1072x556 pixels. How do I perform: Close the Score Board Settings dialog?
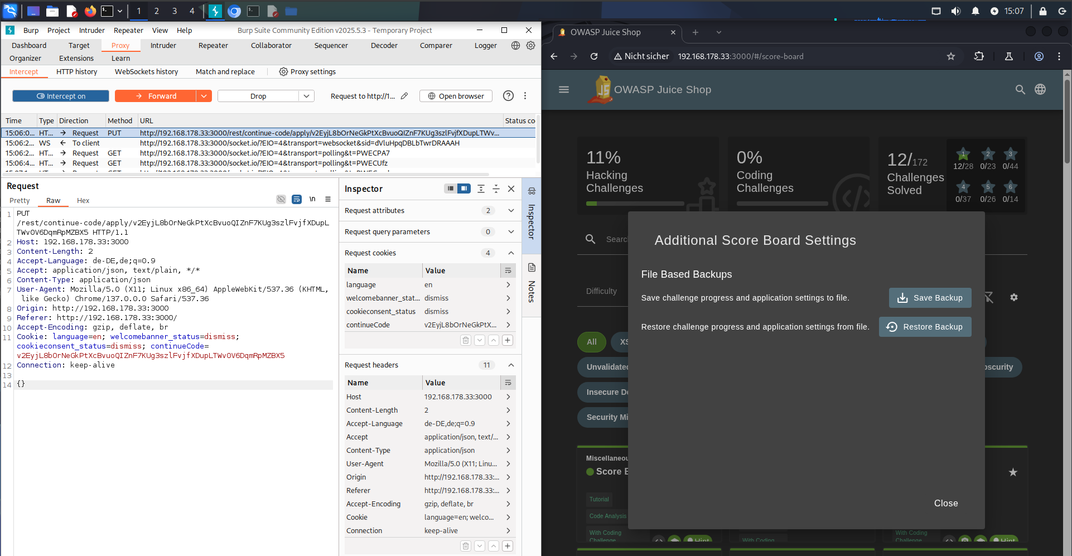click(945, 503)
